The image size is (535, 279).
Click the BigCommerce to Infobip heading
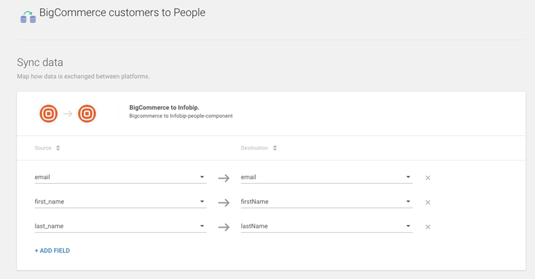(x=164, y=108)
